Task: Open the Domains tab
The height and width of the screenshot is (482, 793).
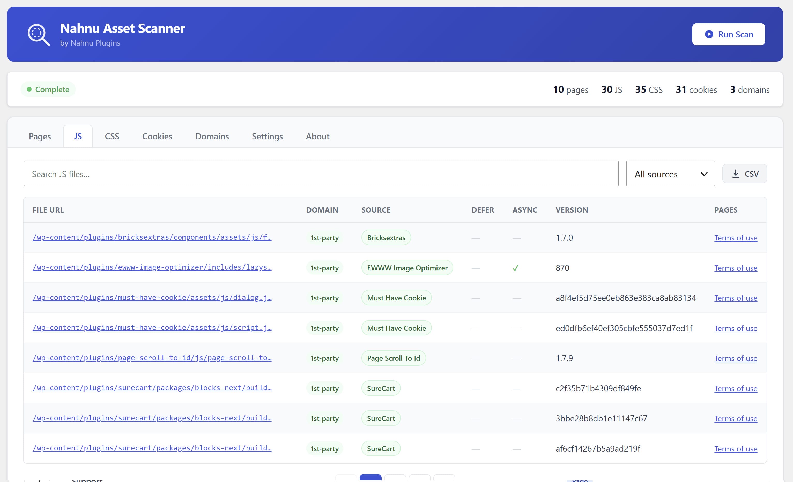Action: 212,137
